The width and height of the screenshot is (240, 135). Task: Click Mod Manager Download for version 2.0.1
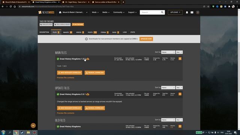69,108
